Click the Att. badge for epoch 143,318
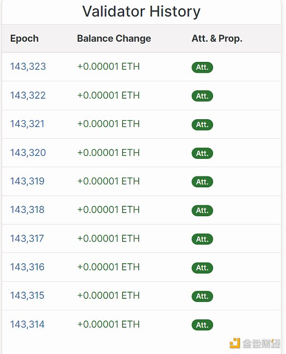286x354 pixels. click(202, 211)
